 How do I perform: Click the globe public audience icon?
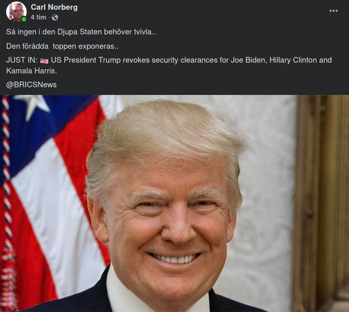click(55, 17)
